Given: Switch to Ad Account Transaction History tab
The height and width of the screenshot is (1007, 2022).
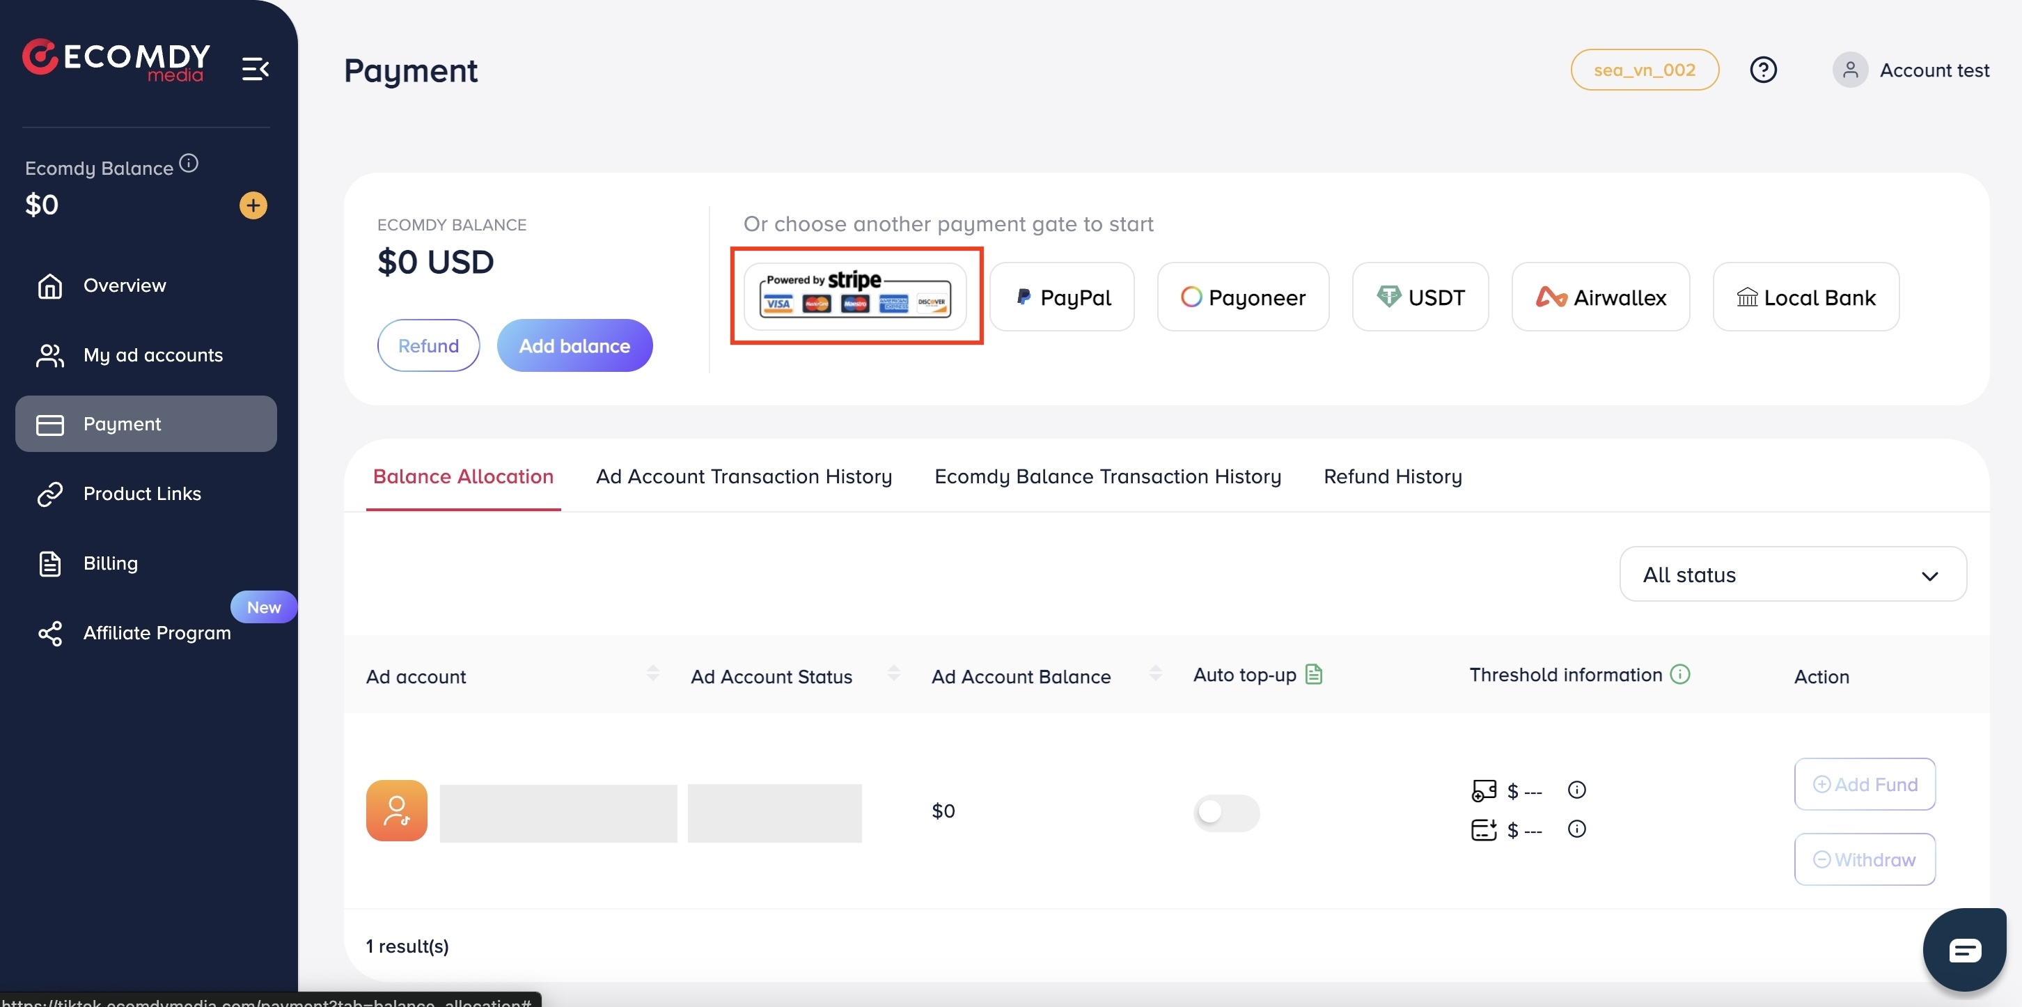Looking at the screenshot, I should pos(744,477).
